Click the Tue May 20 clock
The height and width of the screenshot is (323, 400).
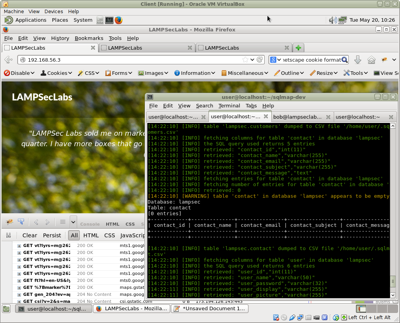click(x=372, y=20)
